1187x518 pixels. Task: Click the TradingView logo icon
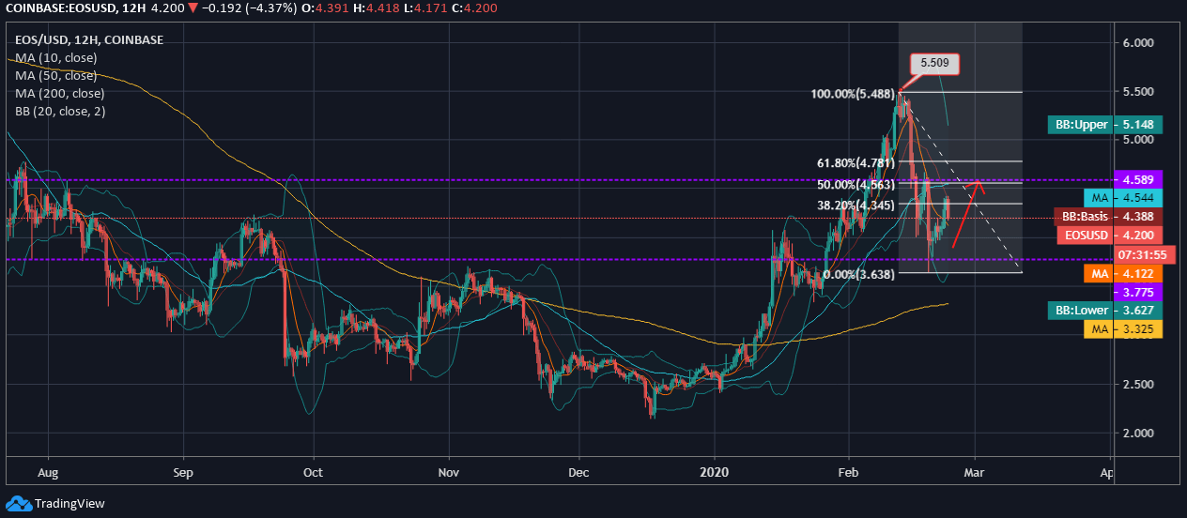tap(18, 503)
